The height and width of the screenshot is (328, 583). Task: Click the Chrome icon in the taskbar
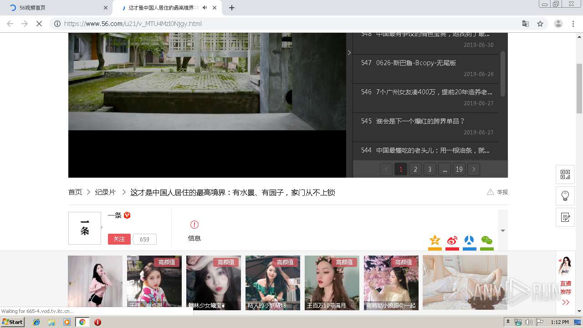(82, 322)
